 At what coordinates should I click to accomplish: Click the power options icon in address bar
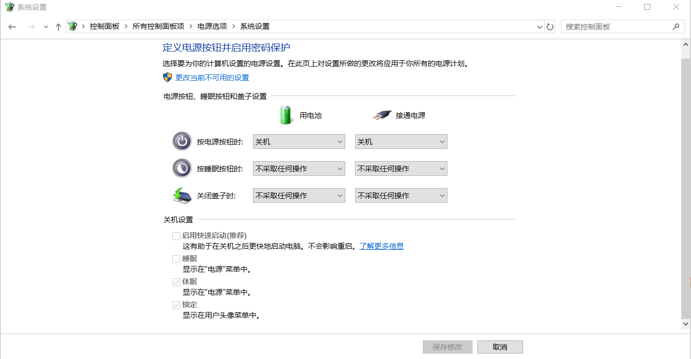(x=73, y=26)
